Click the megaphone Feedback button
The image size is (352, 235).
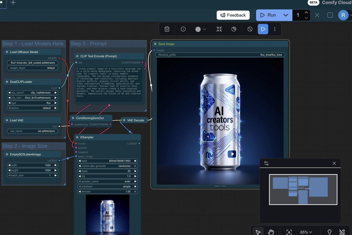(233, 15)
